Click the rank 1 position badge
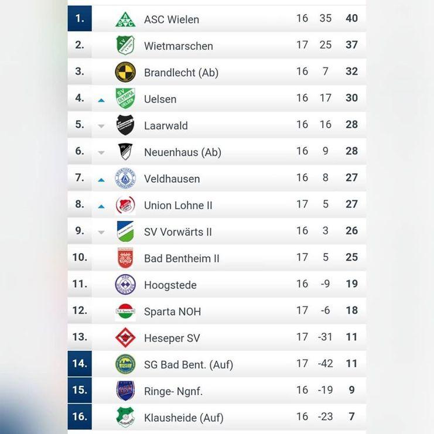 tap(80, 19)
